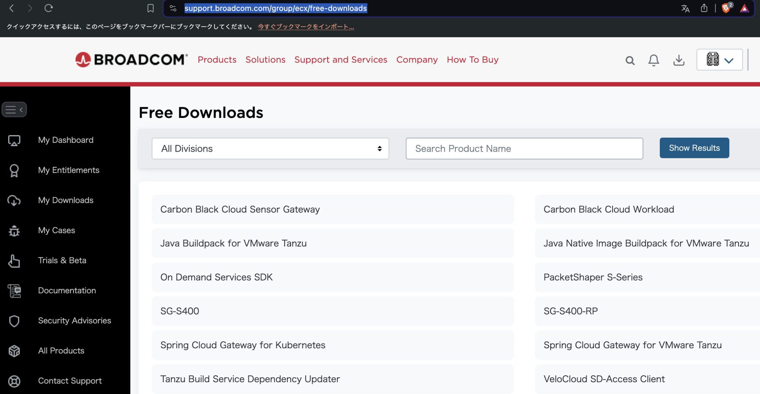
Task: Open the share icon in address bar
Action: (x=704, y=8)
